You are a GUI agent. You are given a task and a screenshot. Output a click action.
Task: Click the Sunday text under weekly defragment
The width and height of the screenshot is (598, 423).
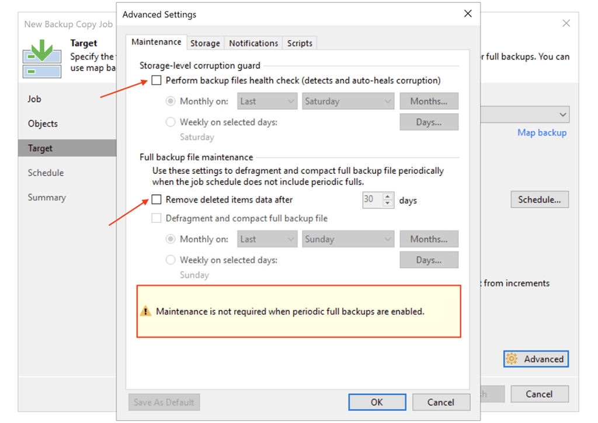point(194,275)
